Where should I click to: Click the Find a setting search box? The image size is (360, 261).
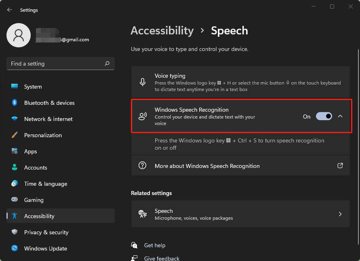point(57,64)
